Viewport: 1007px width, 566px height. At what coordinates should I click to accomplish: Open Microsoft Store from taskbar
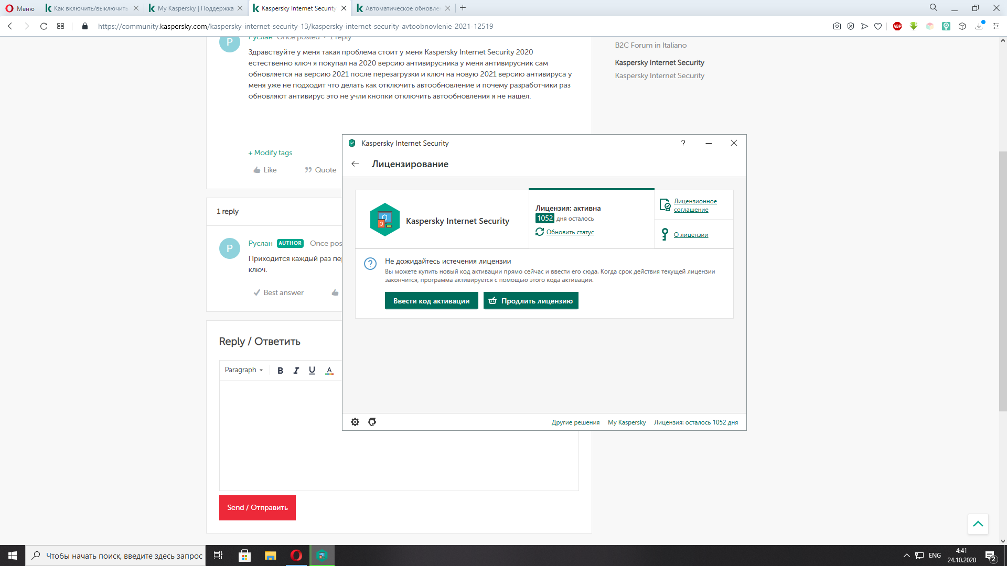[x=244, y=556]
